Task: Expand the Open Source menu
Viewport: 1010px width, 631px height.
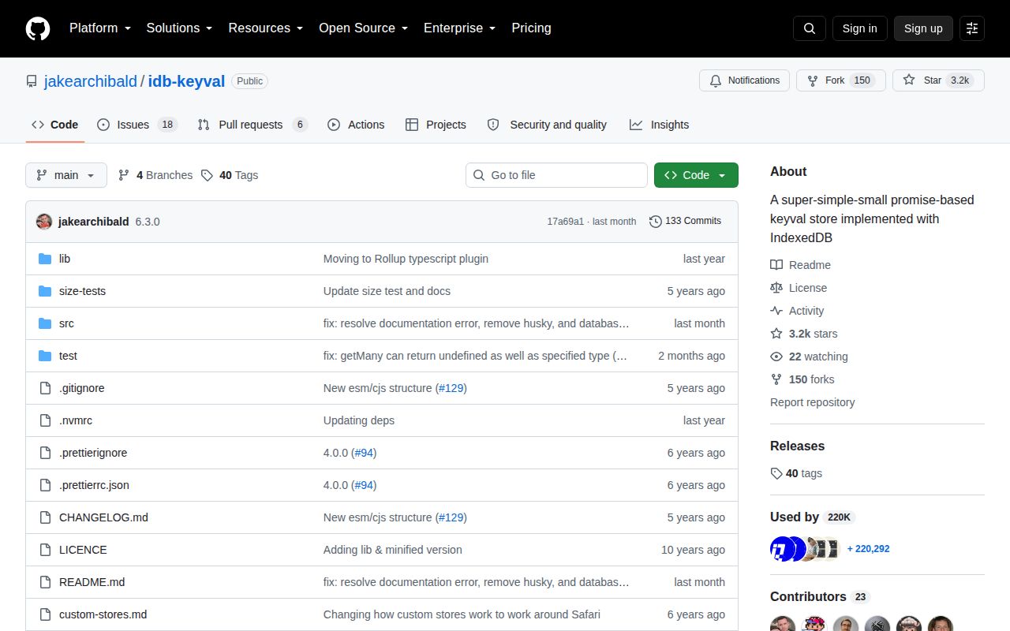Action: pos(363,28)
